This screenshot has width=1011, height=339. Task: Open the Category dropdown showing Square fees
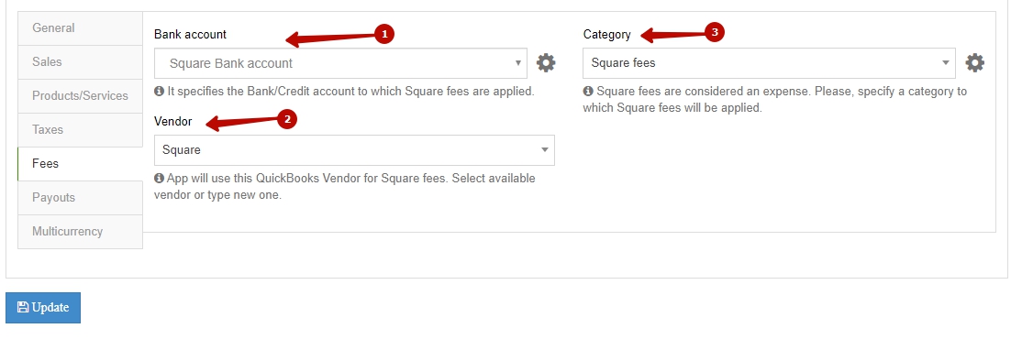(769, 63)
